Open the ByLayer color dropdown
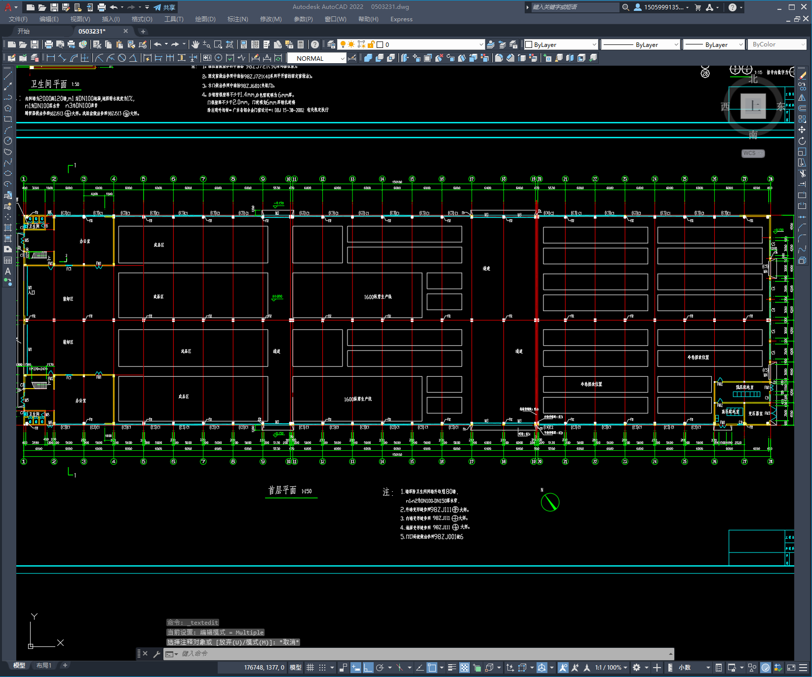812x677 pixels. (x=561, y=44)
